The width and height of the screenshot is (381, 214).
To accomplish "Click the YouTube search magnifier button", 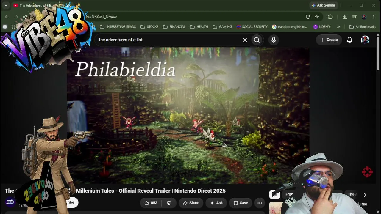I will click(x=257, y=40).
